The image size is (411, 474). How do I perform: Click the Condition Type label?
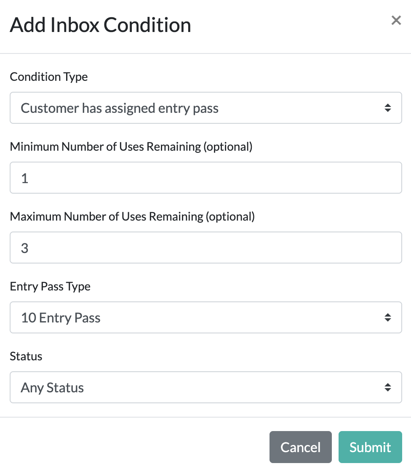click(49, 77)
